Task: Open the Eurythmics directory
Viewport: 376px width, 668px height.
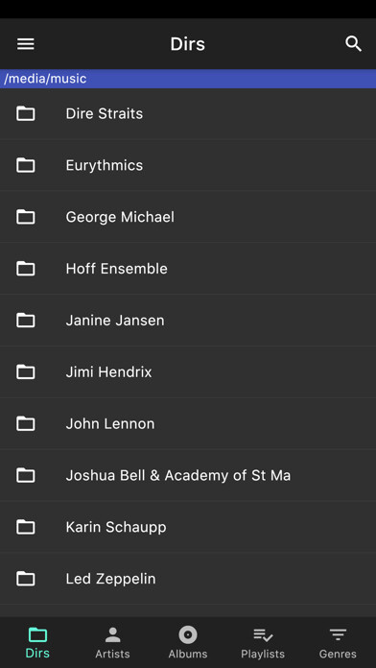Action: coord(188,165)
